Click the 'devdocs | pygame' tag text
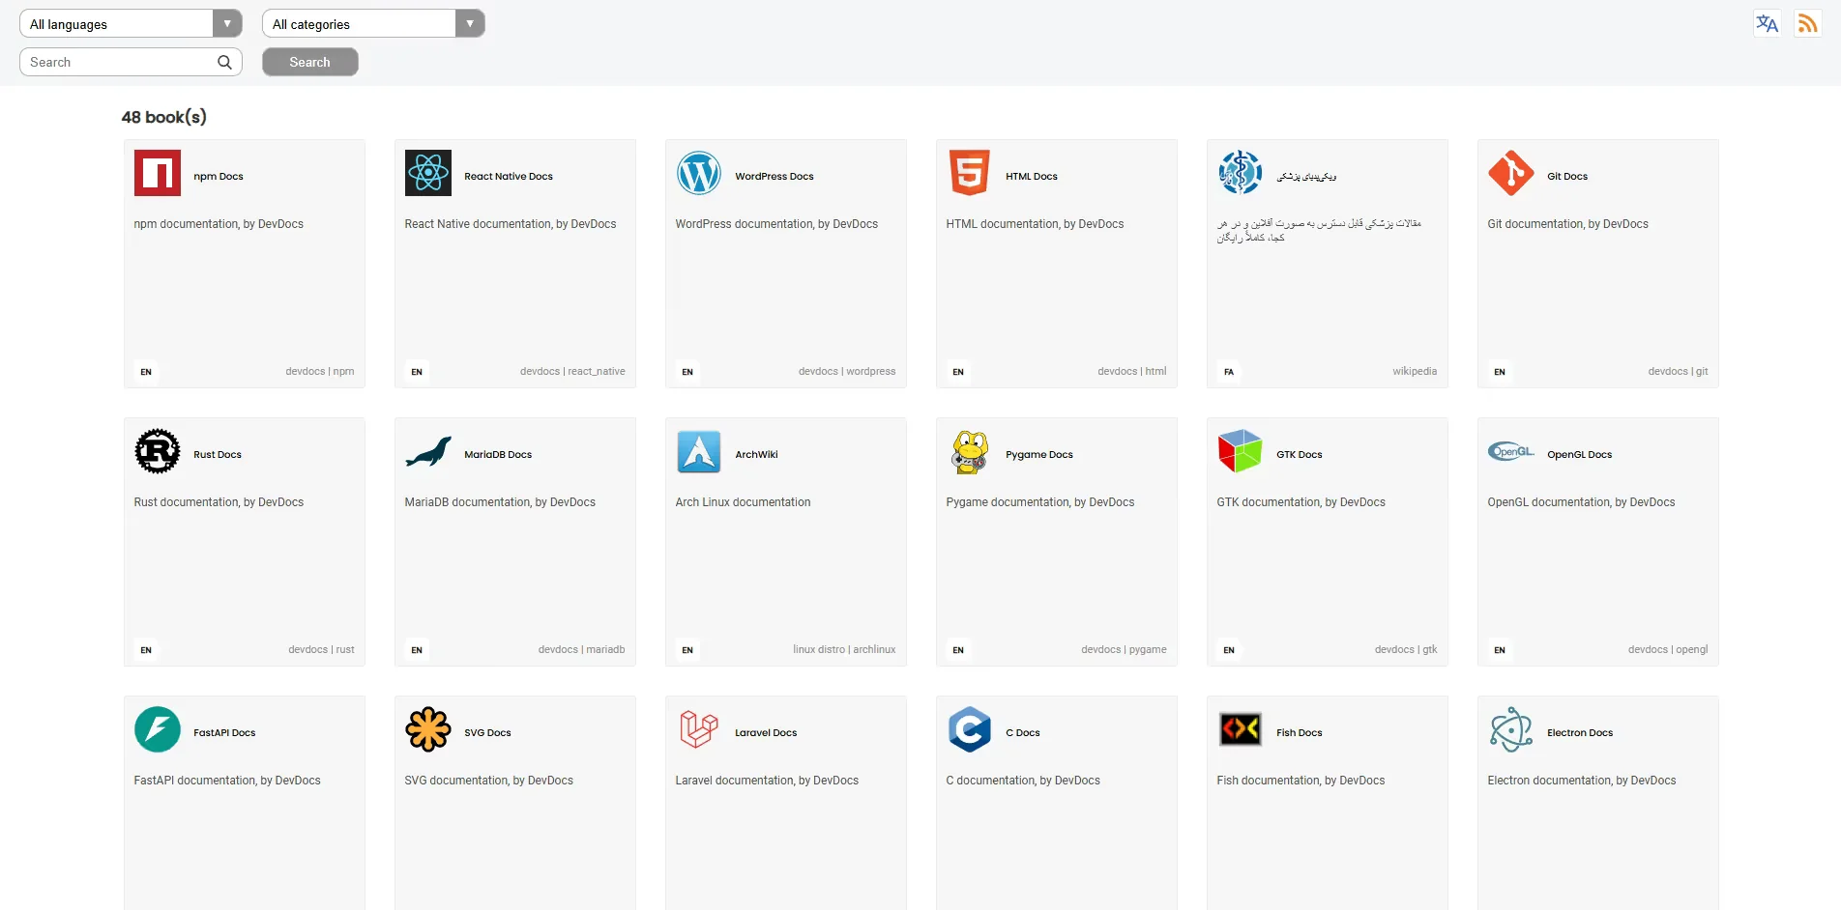 1124,650
